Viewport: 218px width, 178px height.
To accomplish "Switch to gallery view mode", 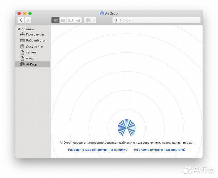I will pyautogui.click(x=78, y=20).
